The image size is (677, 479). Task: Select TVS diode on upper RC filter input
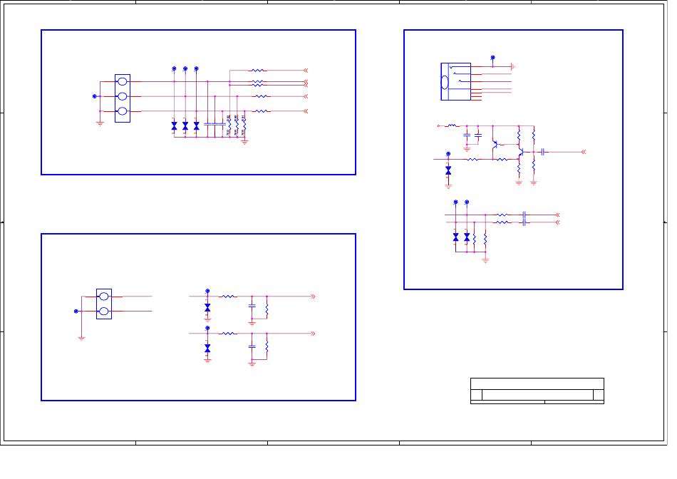coord(207,307)
